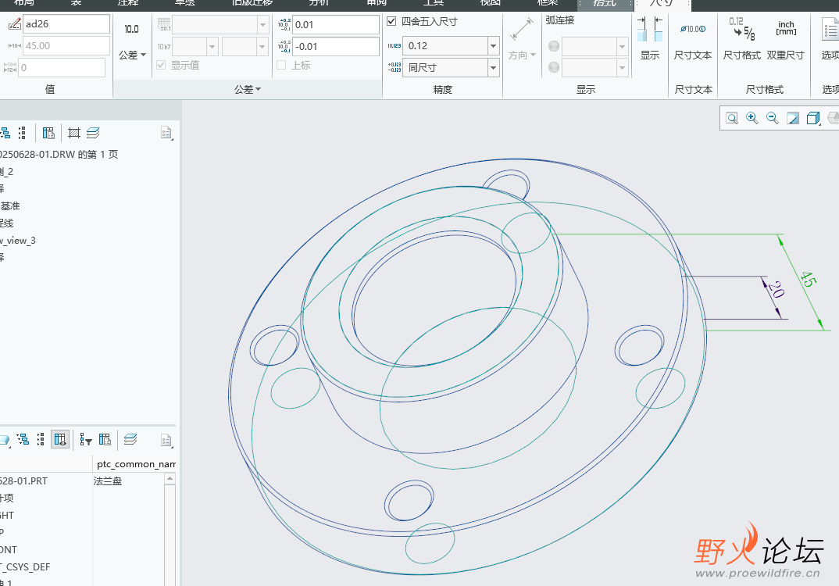Open the display style cube icon

812,118
